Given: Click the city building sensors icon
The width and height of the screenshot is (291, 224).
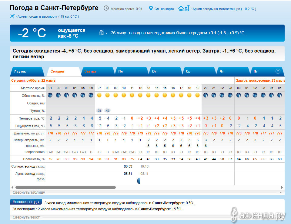Looking at the screenshot, I should point(101,33).
